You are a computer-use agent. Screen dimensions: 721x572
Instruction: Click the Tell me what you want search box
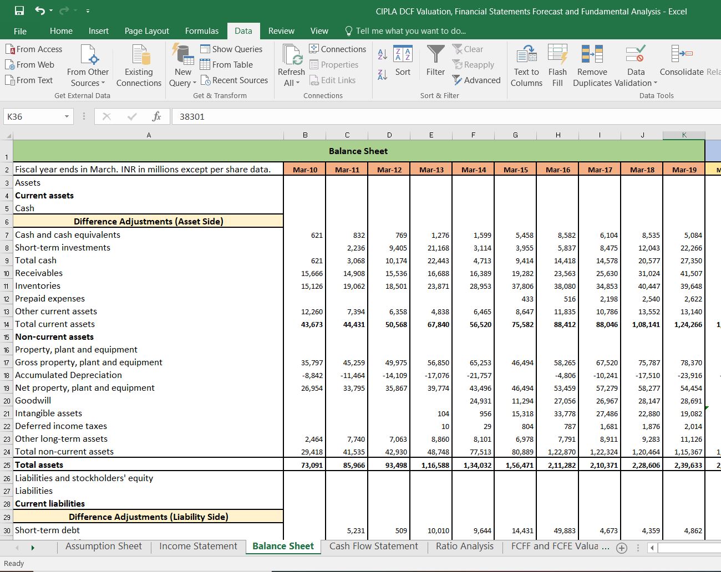click(x=405, y=31)
